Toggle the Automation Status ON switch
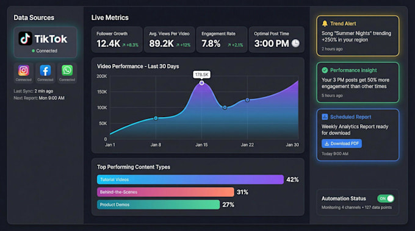 click(386, 199)
